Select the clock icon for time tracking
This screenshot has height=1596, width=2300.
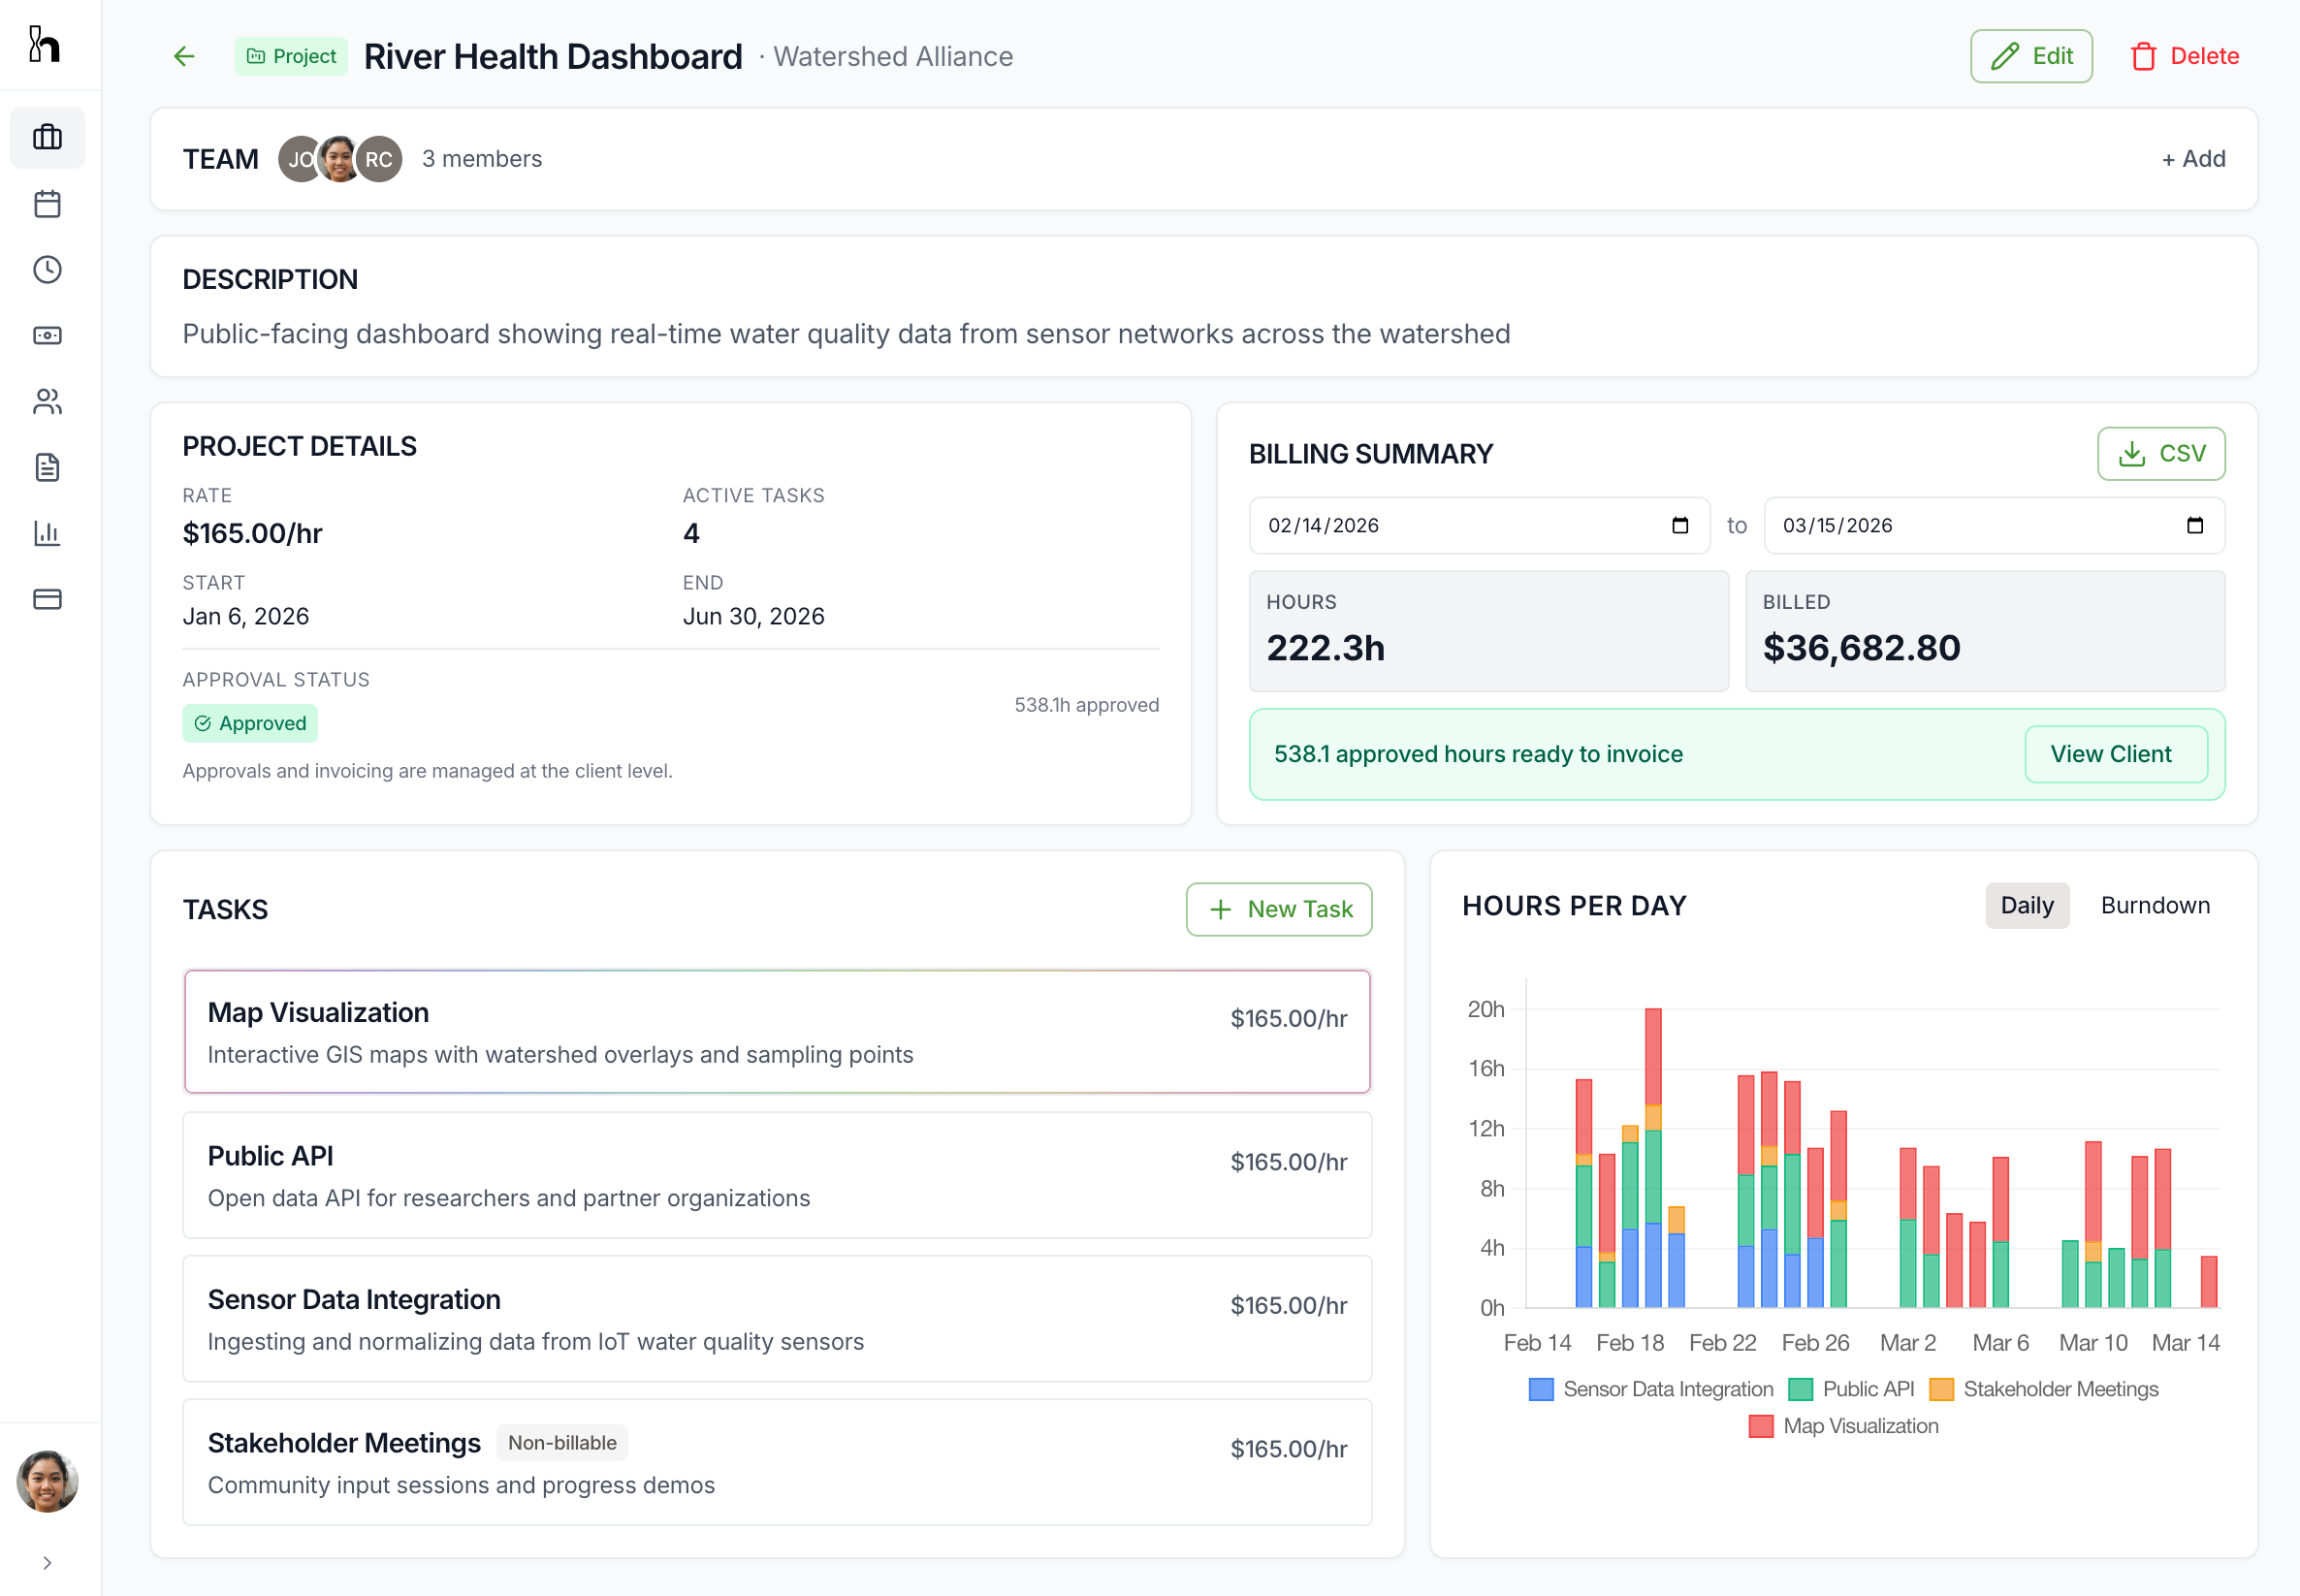click(47, 269)
